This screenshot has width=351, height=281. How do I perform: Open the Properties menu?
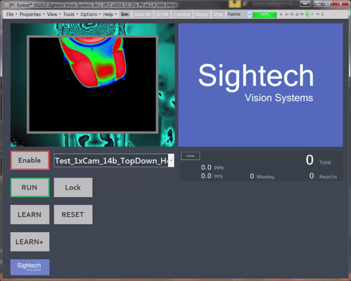click(x=32, y=13)
